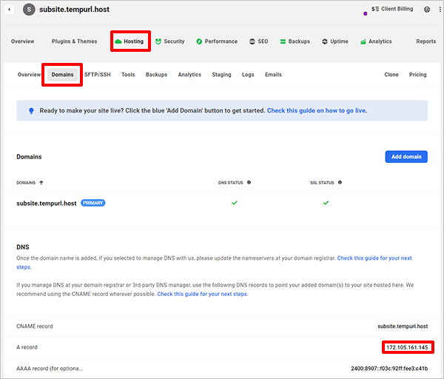Click the 'A record' label

27,347
